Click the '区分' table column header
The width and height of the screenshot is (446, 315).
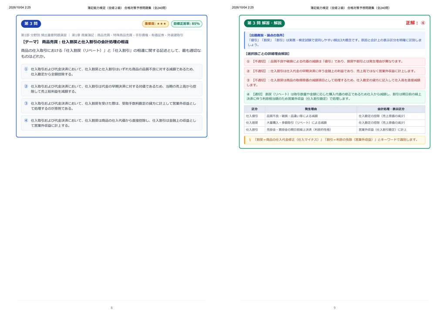[254, 109]
